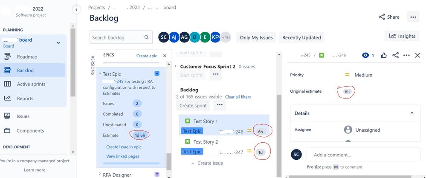Click the Test Epic label on Test Story 1

click(x=192, y=131)
